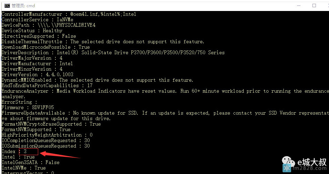Click the DriverDescription Intel Solid-State Drive line
The width and height of the screenshot is (329, 174).
point(113,53)
